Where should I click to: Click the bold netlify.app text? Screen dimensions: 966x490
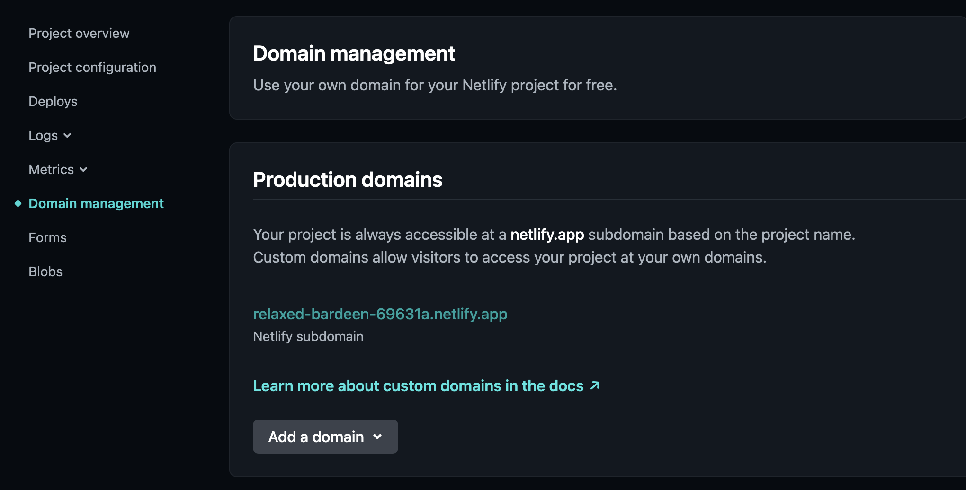tap(547, 235)
